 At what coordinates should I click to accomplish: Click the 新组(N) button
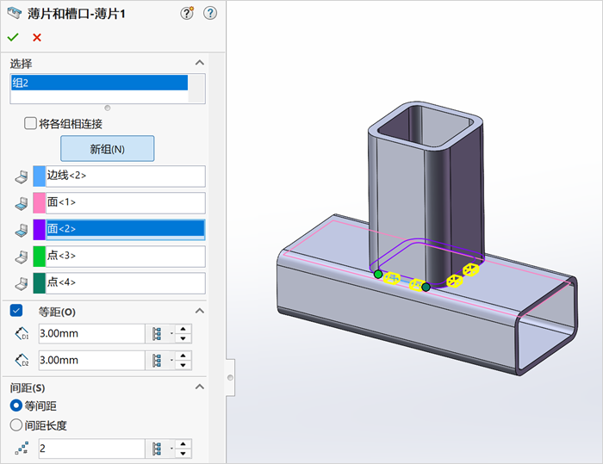[x=108, y=148]
